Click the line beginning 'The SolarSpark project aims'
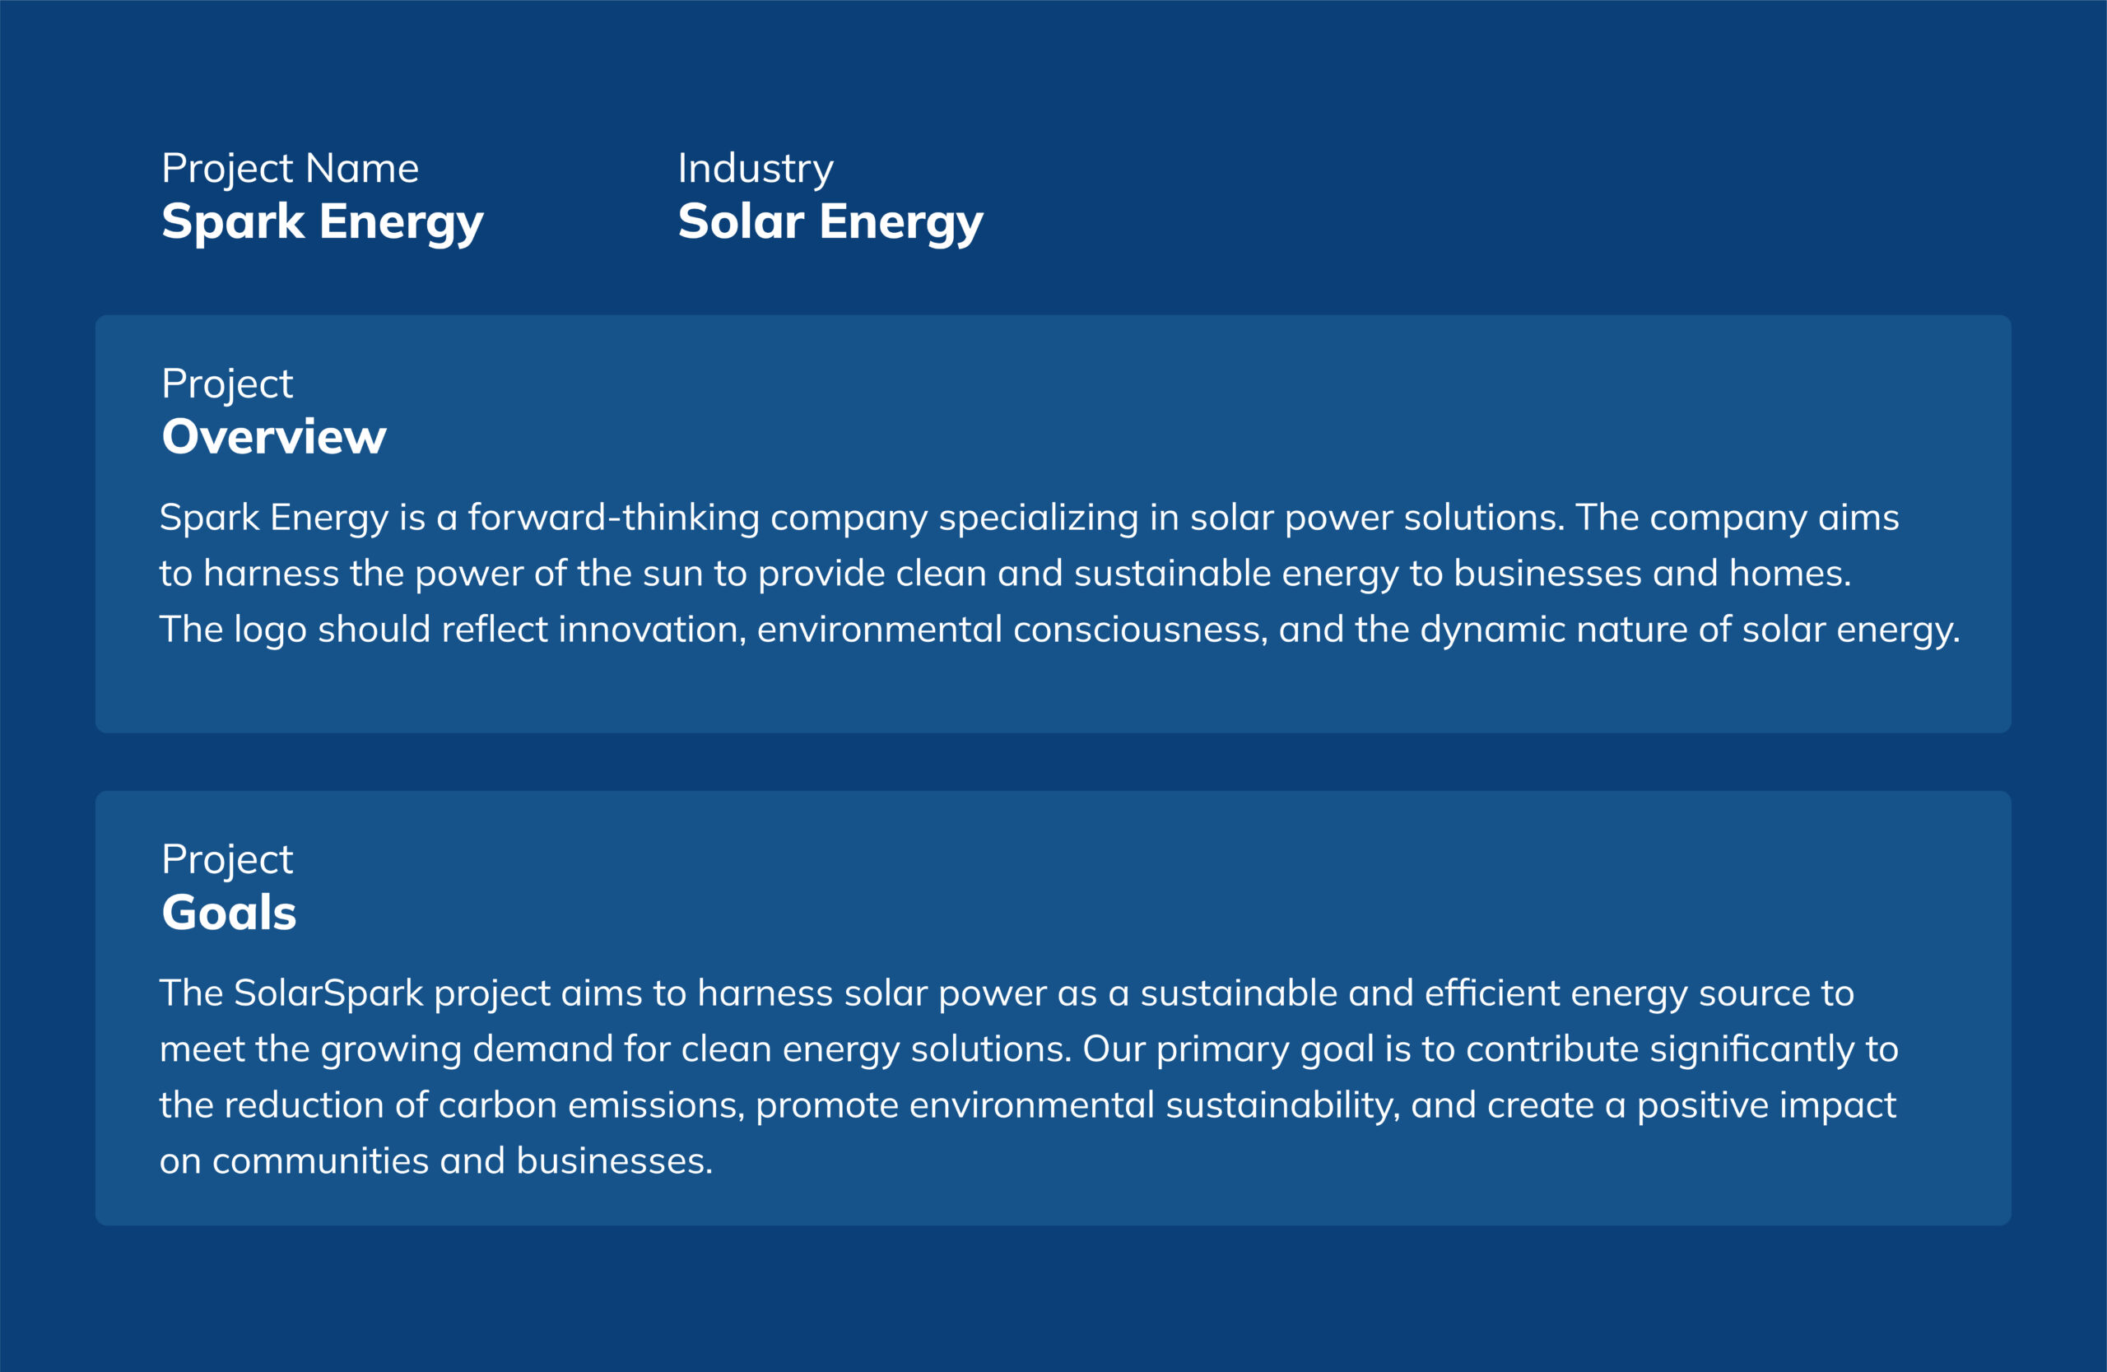The height and width of the screenshot is (1372, 2107). [1007, 994]
